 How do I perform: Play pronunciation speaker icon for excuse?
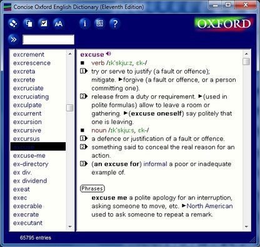click(x=108, y=54)
